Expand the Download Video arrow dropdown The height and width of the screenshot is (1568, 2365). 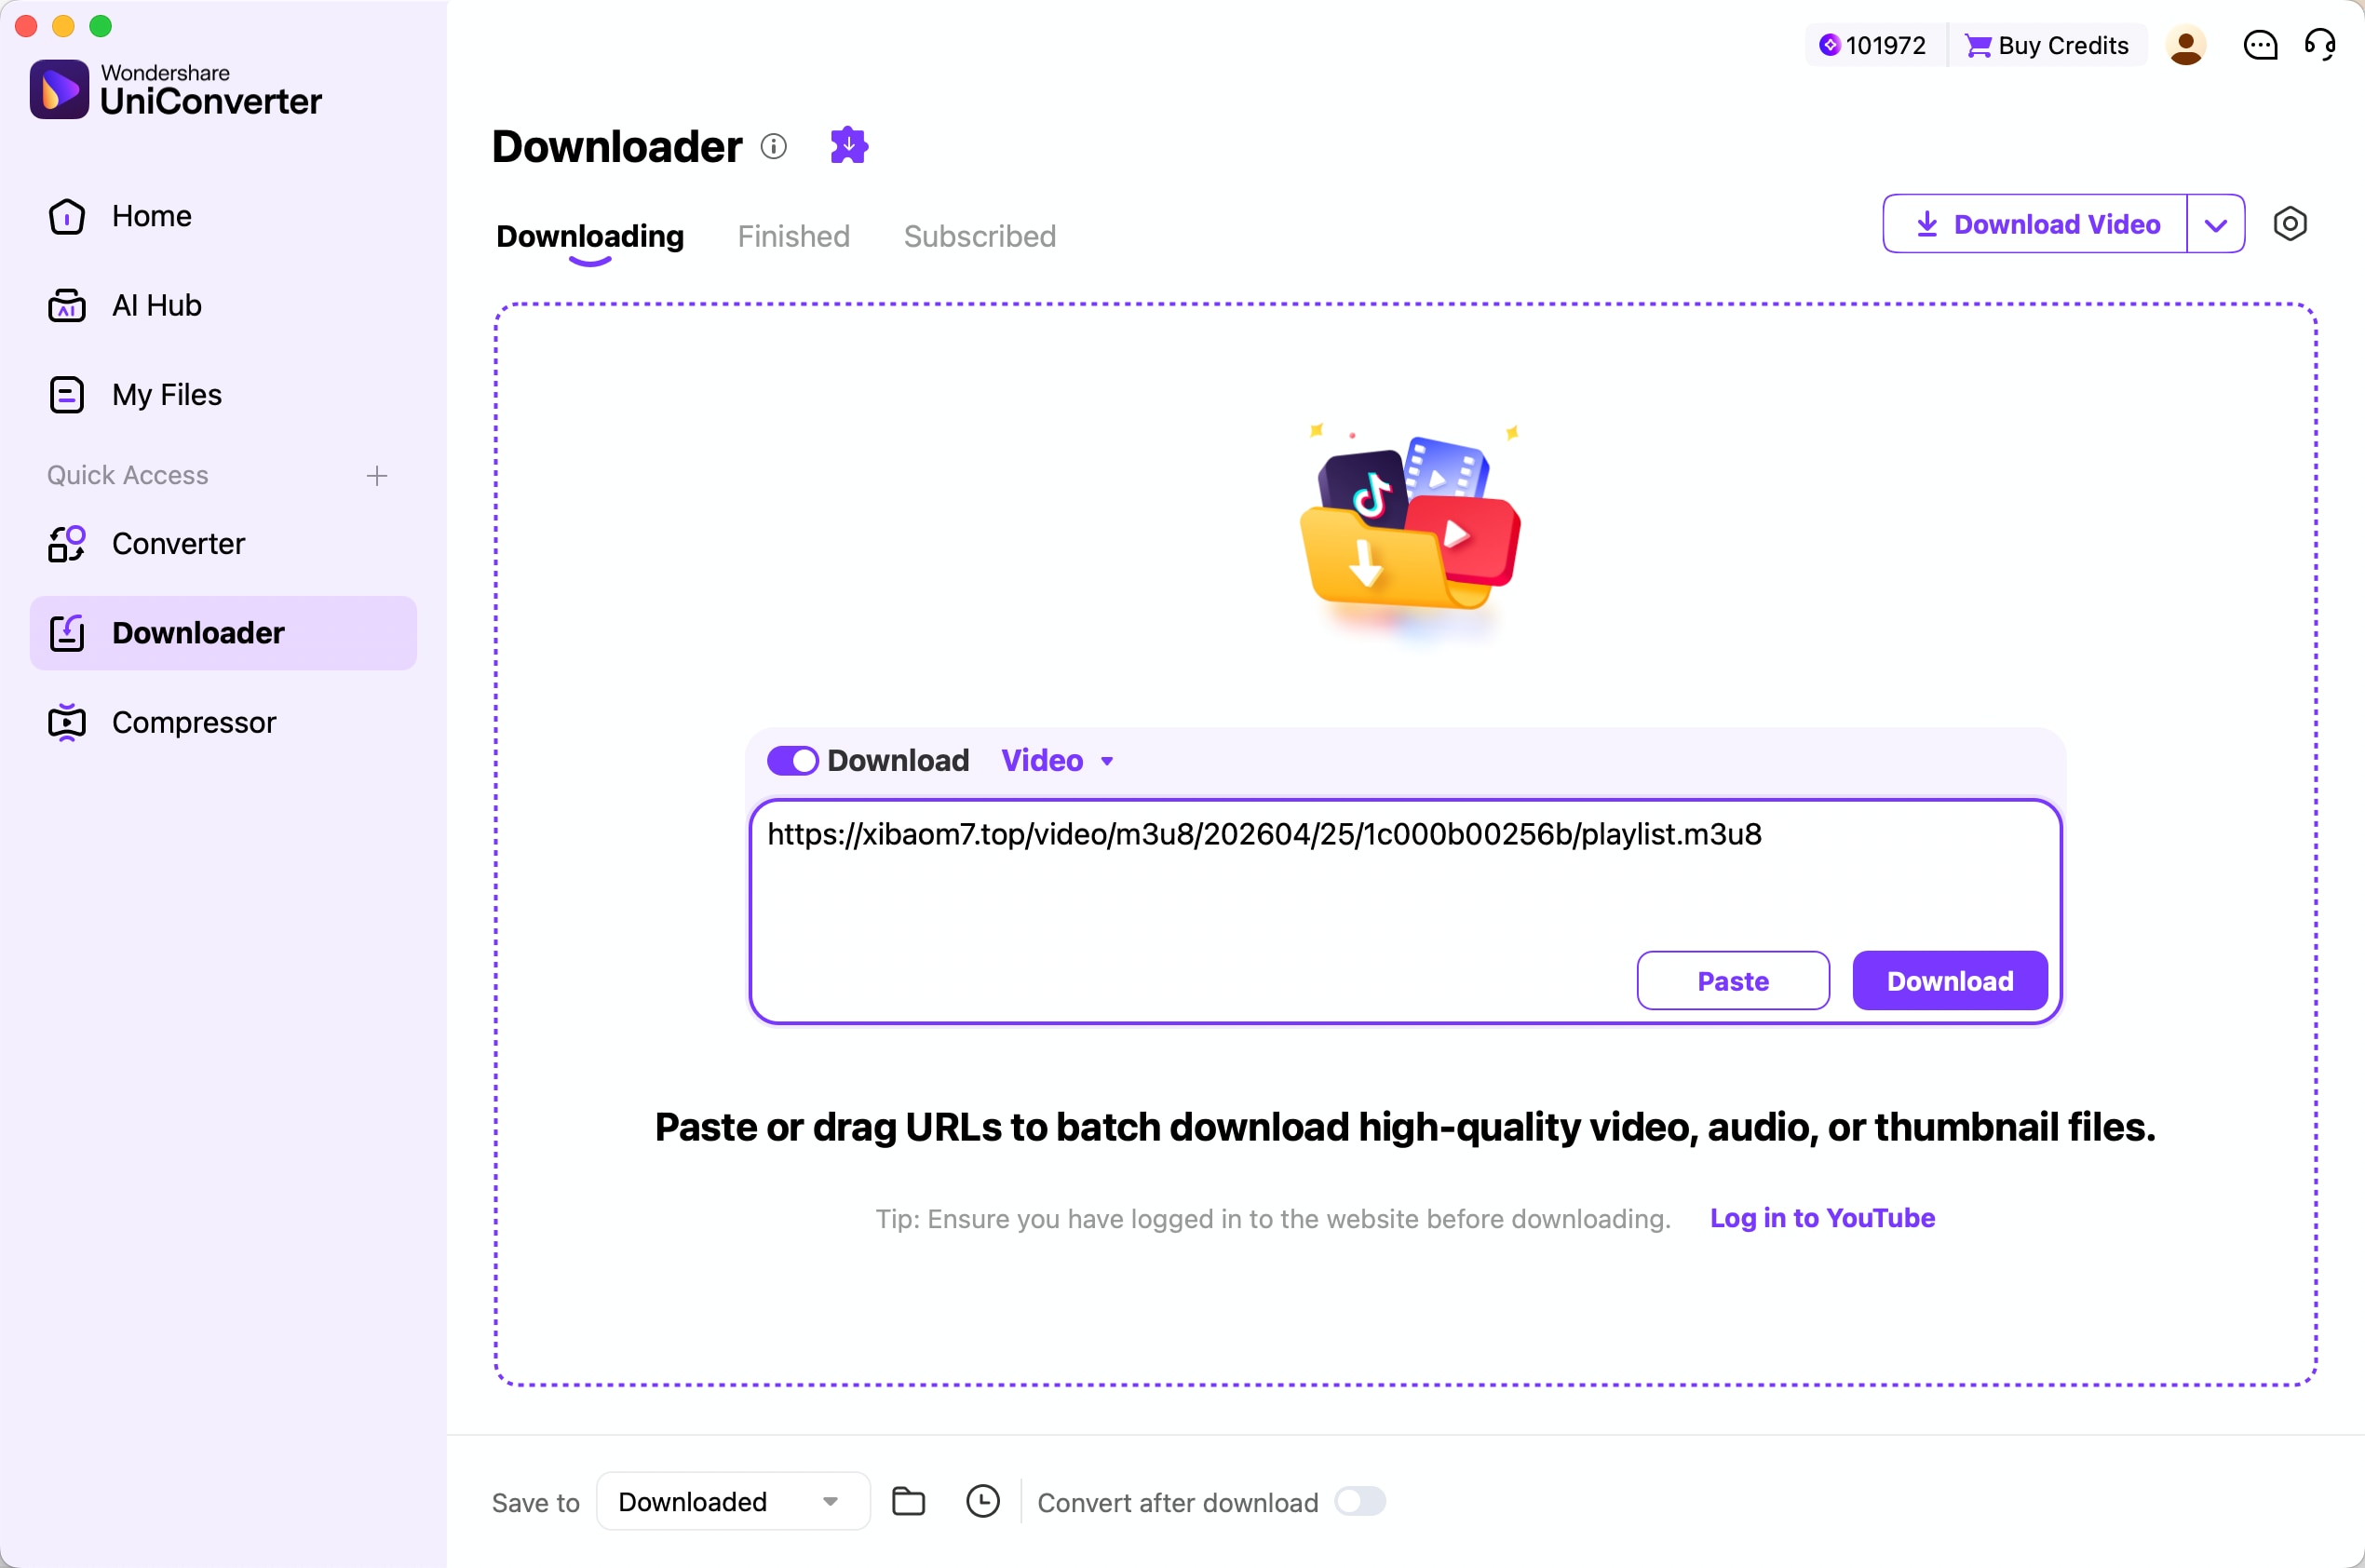point(2216,224)
